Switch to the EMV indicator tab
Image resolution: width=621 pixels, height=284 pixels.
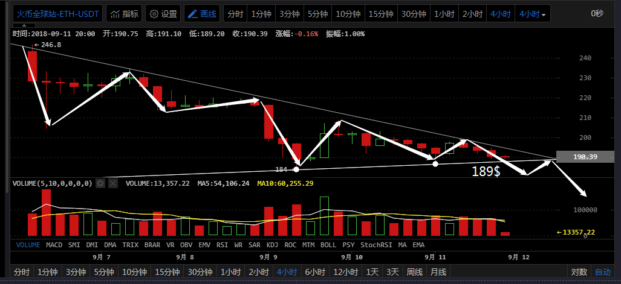[205, 245]
